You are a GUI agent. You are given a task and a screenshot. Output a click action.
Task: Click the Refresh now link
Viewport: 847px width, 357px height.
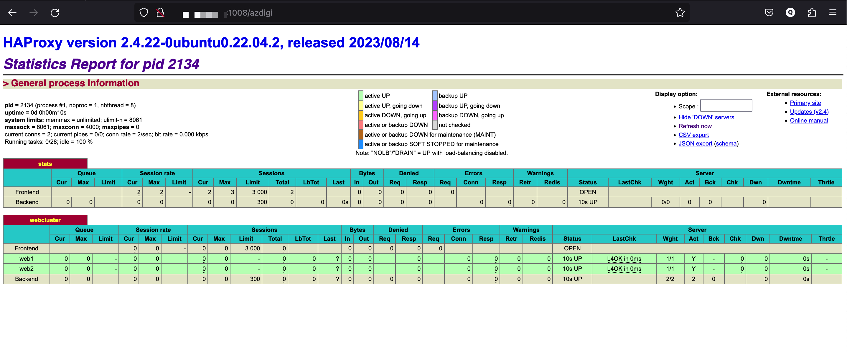pos(695,126)
